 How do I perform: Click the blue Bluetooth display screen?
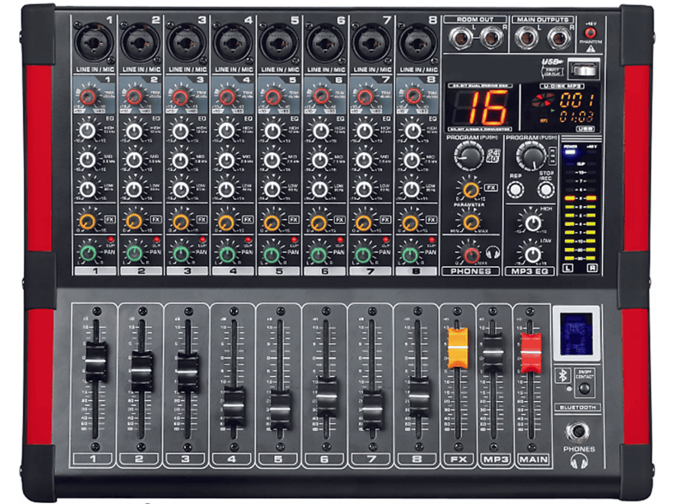576,334
